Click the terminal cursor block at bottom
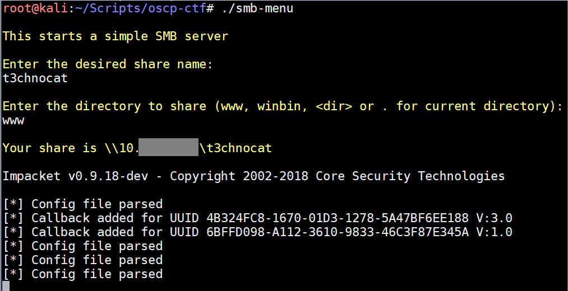The height and width of the screenshot is (291, 568). pos(6,286)
